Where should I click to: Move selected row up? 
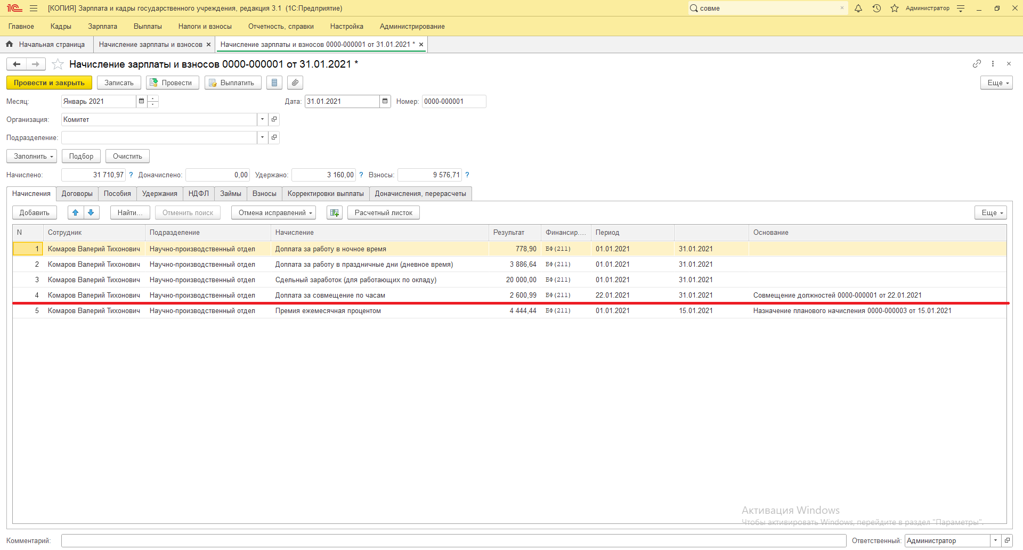pyautogui.click(x=75, y=212)
